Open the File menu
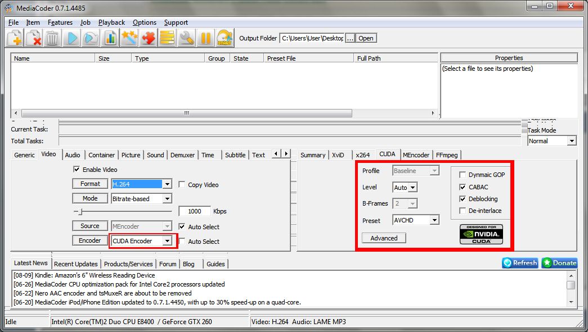Image resolution: width=588 pixels, height=332 pixels. pyautogui.click(x=14, y=22)
